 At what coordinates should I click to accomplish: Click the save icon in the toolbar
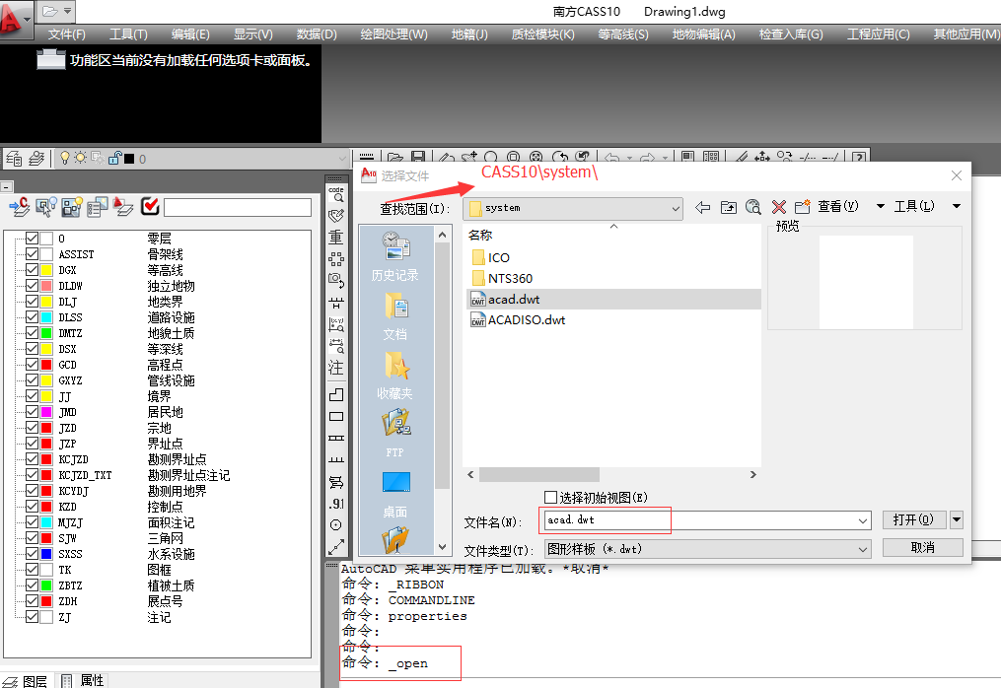pyautogui.click(x=418, y=157)
